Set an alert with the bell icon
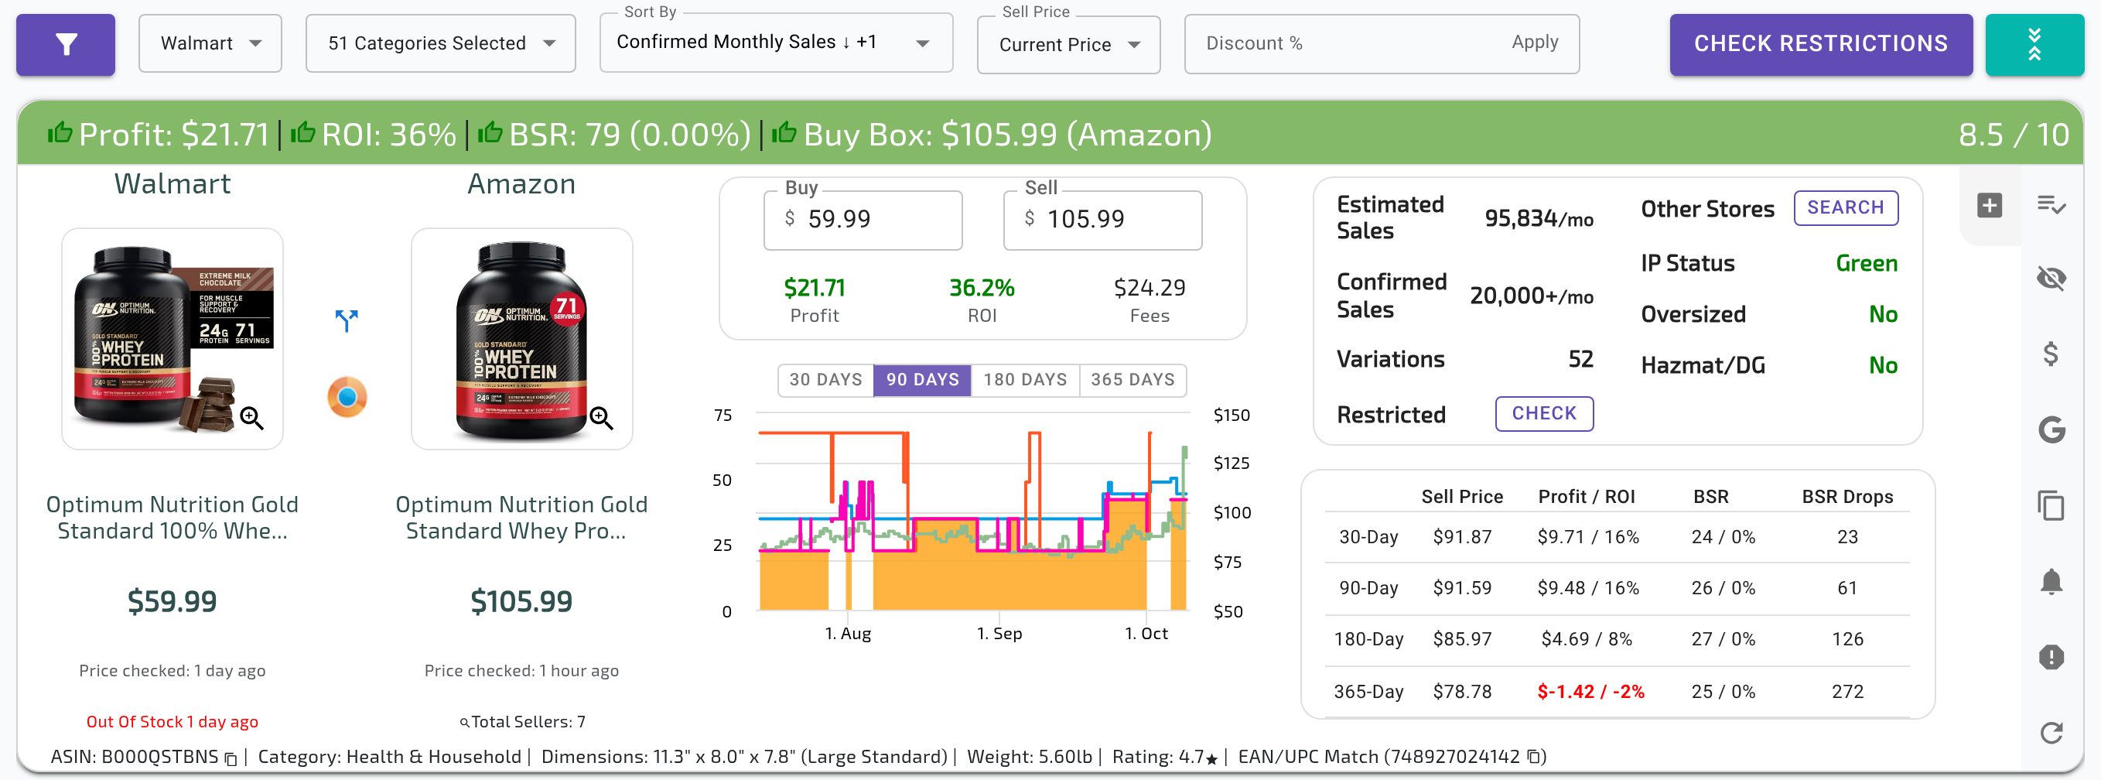 [2051, 582]
